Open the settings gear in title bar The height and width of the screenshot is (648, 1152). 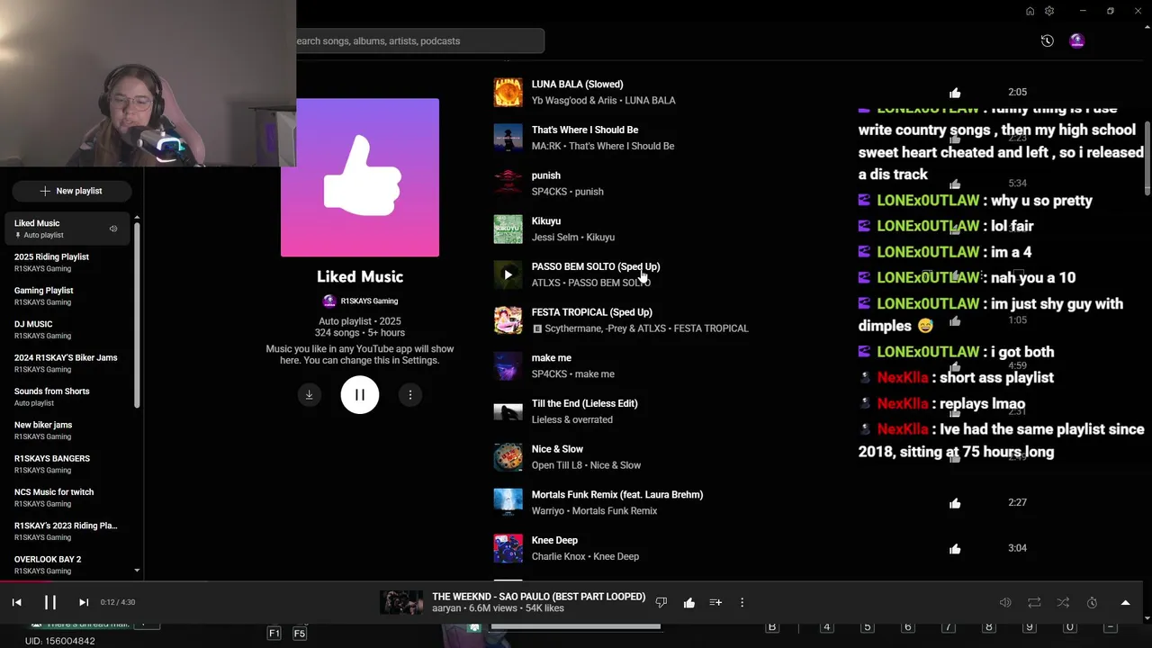[1049, 11]
